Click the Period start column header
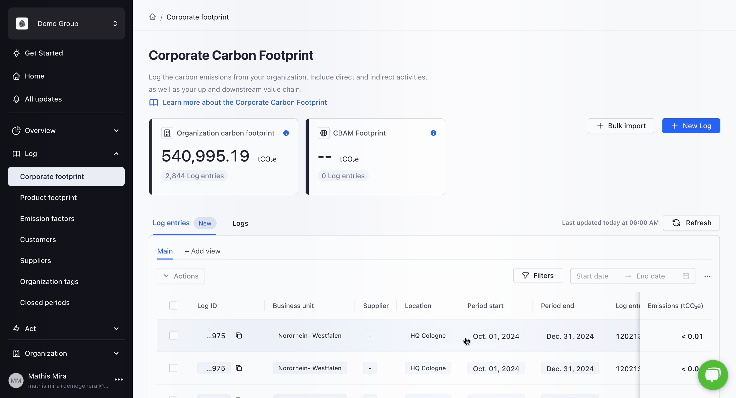Screen dimensions: 736x398 pyautogui.click(x=485, y=305)
